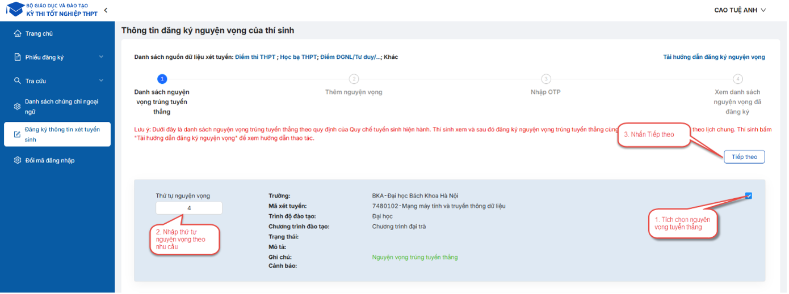Collapse sidebar with the left chevron
The height and width of the screenshot is (294, 789).
tap(106, 10)
